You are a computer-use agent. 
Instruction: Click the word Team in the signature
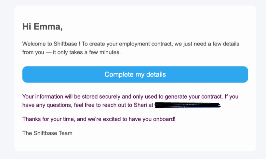(x=65, y=133)
